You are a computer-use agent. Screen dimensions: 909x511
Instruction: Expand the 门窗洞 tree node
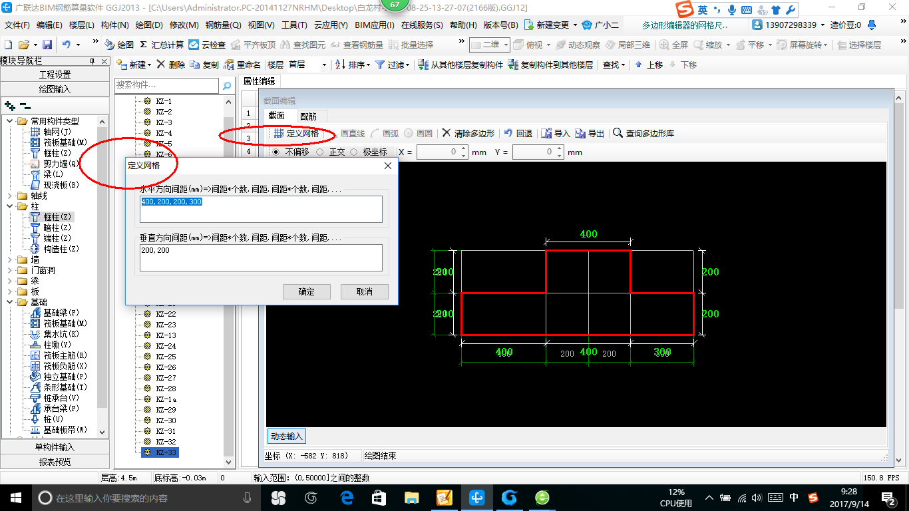click(9, 270)
